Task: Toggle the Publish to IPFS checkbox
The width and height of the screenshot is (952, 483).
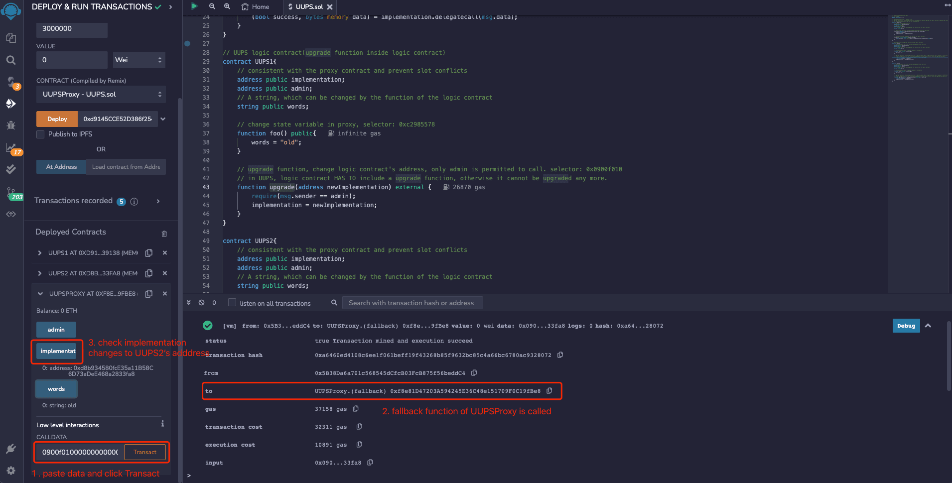Action: click(x=40, y=134)
